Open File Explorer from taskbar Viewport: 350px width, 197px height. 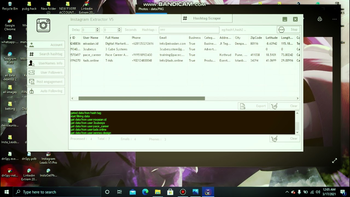(158, 192)
